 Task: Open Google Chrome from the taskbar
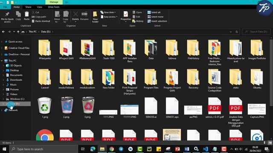(111, 149)
